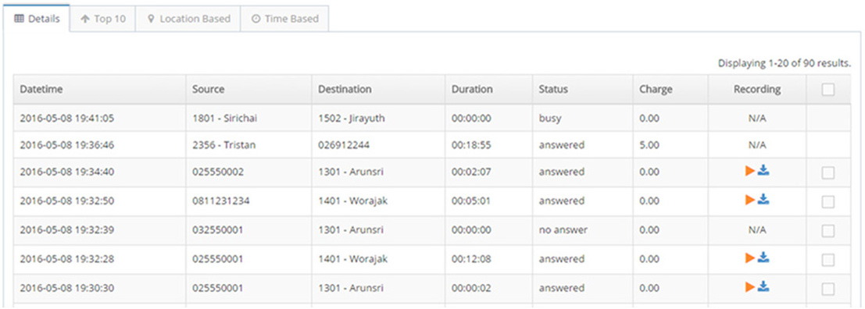865x309 pixels.
Task: Open the Time Based tab
Action: coord(284,19)
